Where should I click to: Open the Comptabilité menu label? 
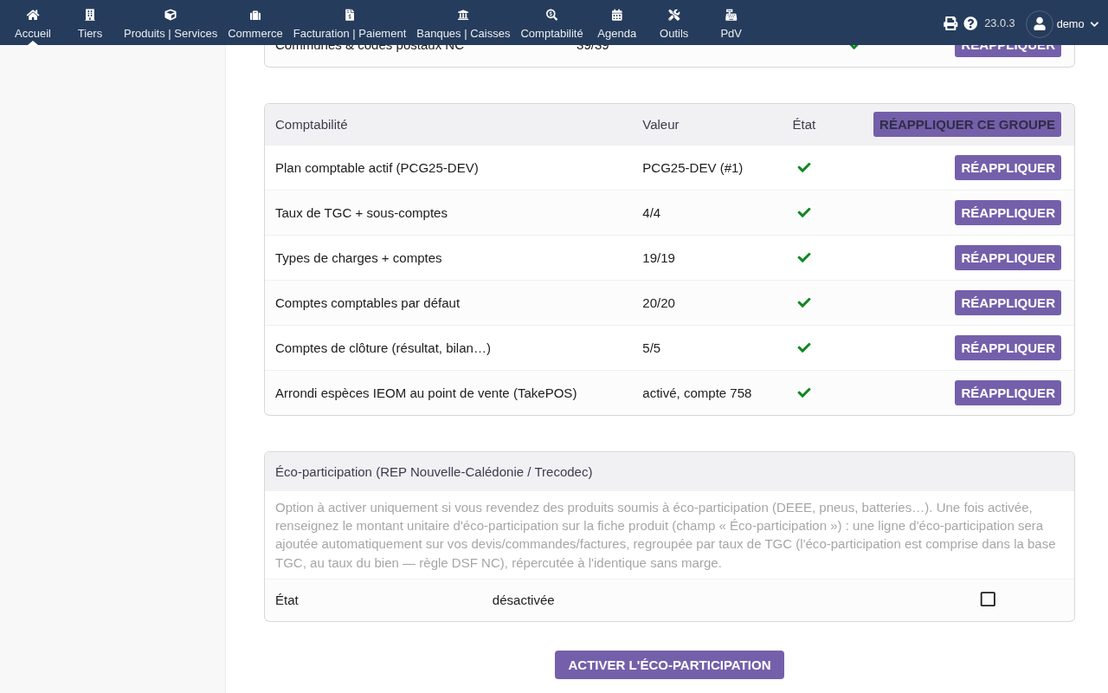click(x=551, y=33)
